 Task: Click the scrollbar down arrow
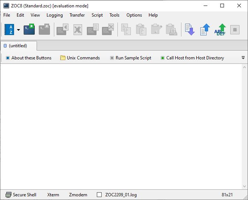coord(244,186)
